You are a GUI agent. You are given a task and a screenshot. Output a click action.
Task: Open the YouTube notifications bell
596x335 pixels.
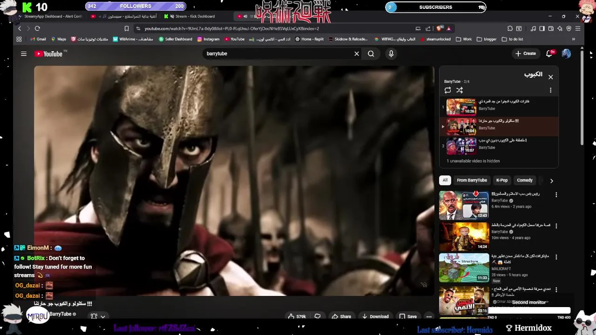tap(549, 54)
